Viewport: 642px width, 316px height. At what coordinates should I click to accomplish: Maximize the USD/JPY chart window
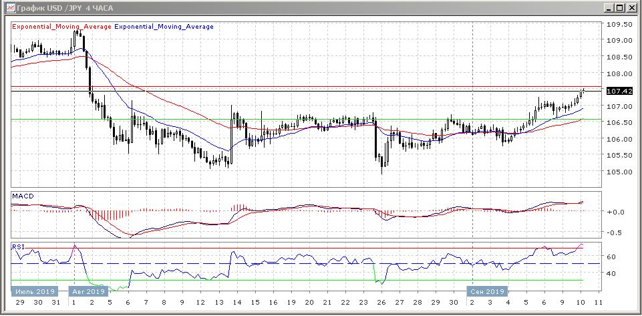tap(620, 8)
